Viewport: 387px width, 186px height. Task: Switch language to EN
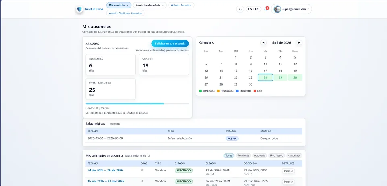point(257,9)
